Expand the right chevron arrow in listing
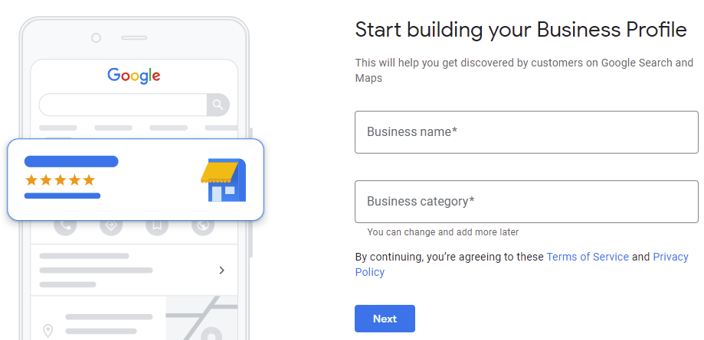The height and width of the screenshot is (340, 704). [222, 270]
